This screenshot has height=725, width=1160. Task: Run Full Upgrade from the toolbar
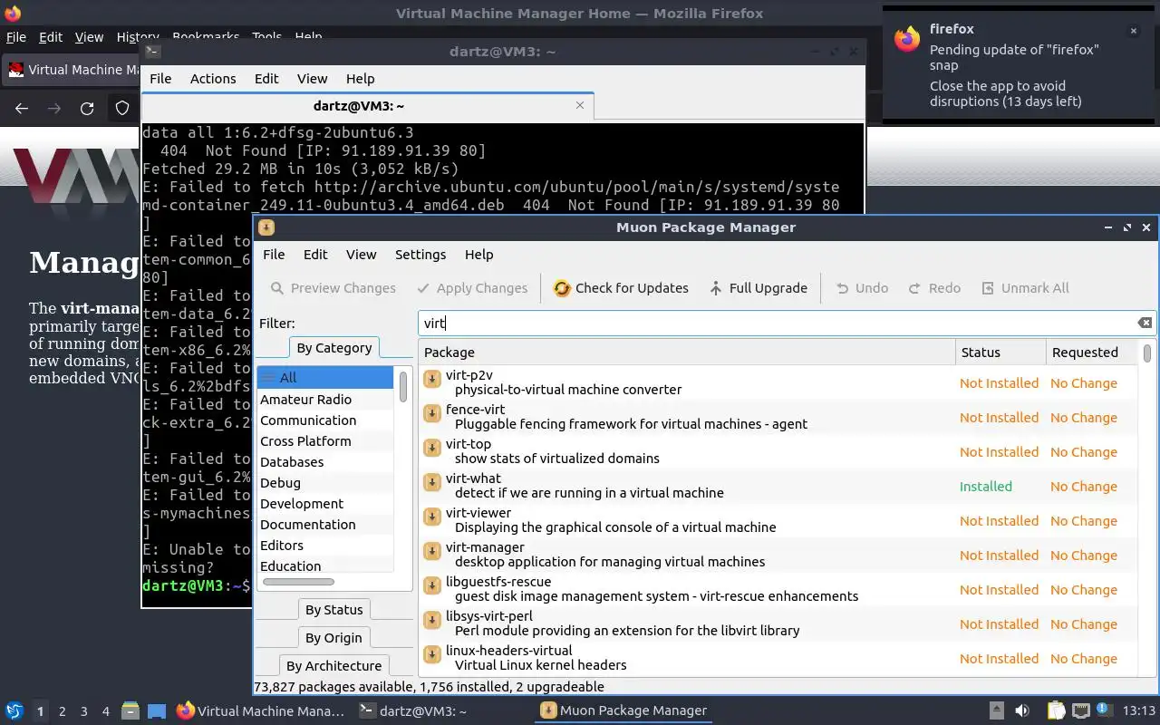coord(758,288)
